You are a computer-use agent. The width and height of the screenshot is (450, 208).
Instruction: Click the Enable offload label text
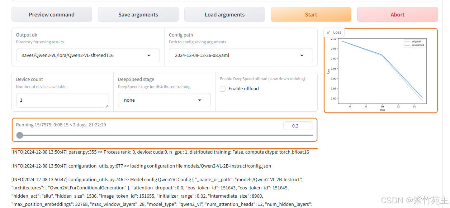point(243,89)
